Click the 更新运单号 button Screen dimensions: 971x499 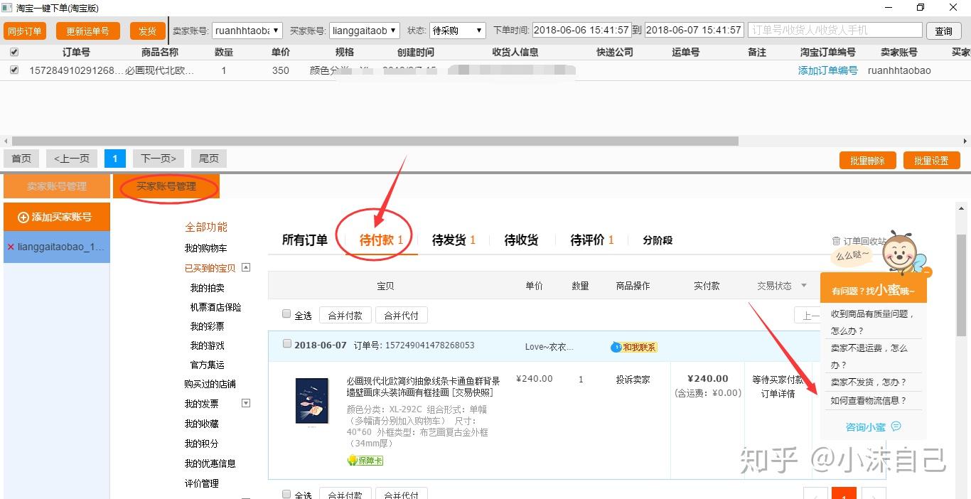(x=87, y=31)
